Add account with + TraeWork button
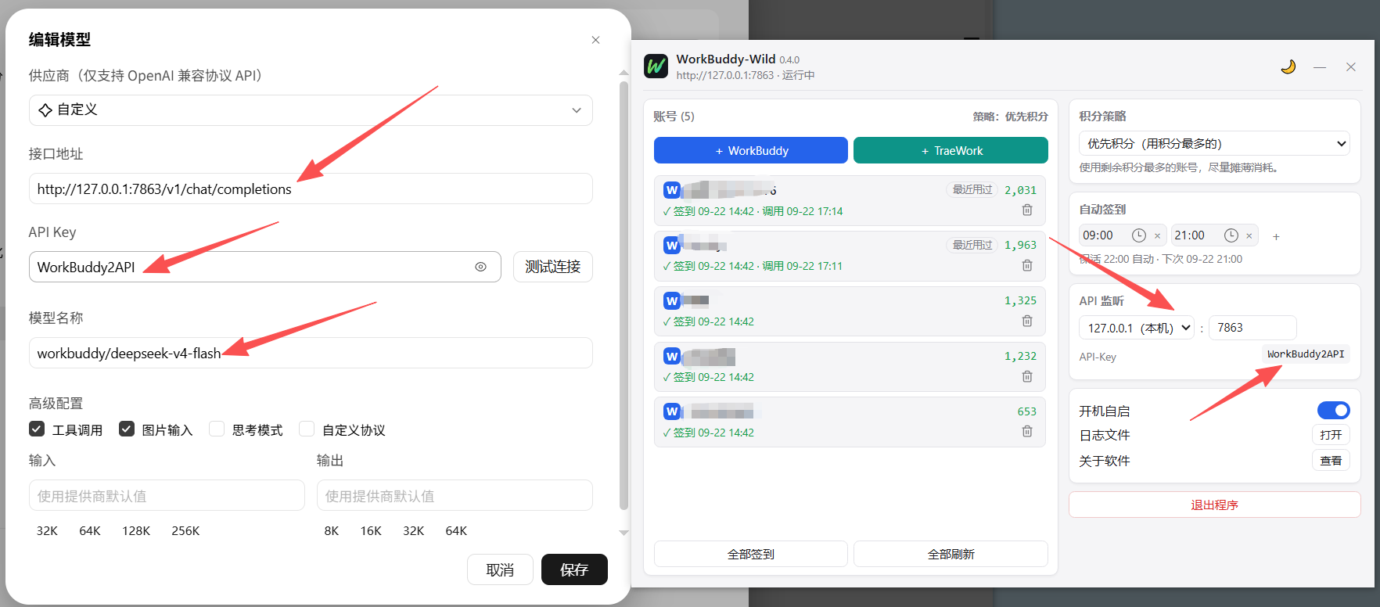Viewport: 1380px width, 607px height. point(951,150)
